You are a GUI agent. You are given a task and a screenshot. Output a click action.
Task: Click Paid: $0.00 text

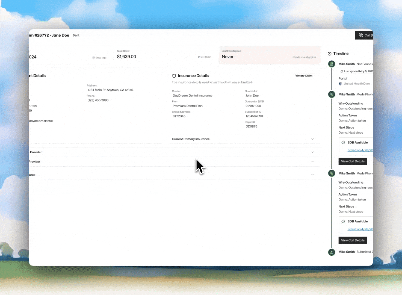click(205, 57)
